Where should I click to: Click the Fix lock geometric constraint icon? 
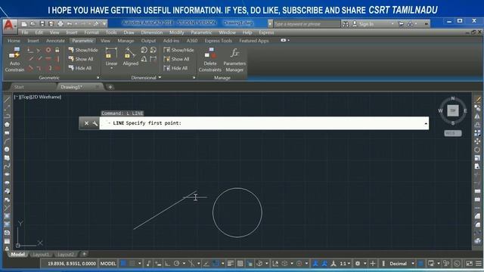(x=57, y=50)
